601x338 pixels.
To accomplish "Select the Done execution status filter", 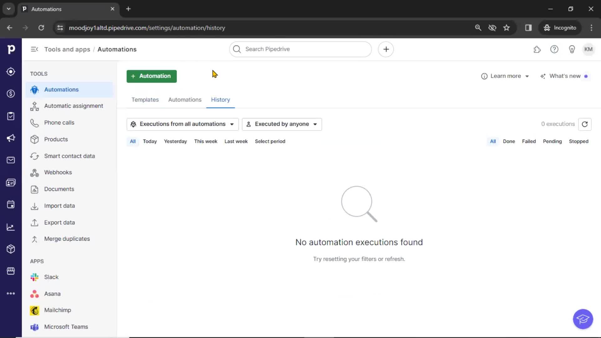I will tap(509, 141).
